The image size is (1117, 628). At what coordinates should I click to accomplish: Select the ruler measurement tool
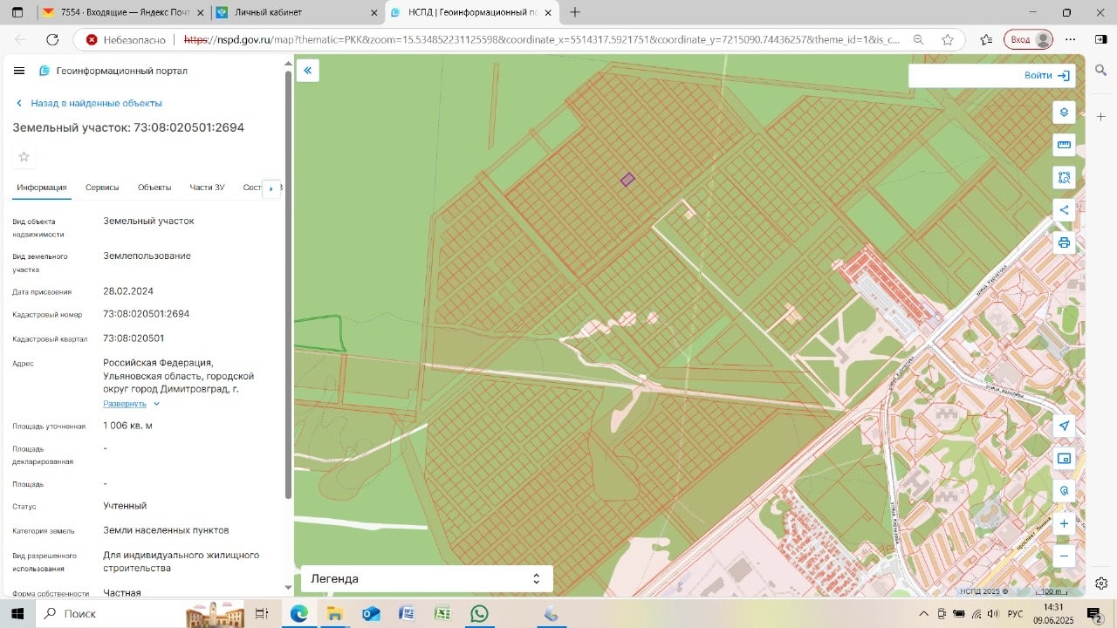(x=1064, y=145)
